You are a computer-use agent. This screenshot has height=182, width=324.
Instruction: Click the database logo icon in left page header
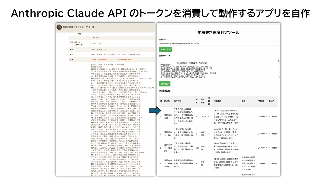click(59, 27)
